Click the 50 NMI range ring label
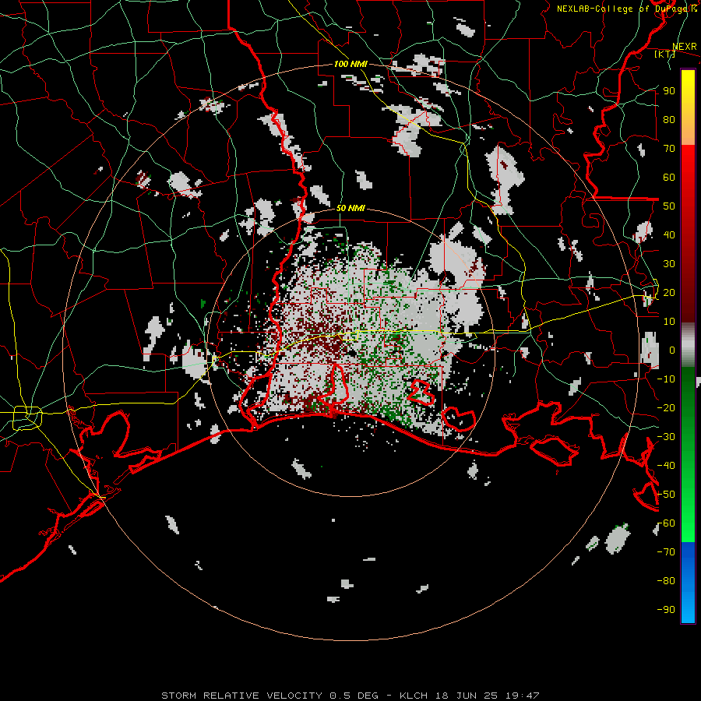The image size is (701, 701). [350, 208]
